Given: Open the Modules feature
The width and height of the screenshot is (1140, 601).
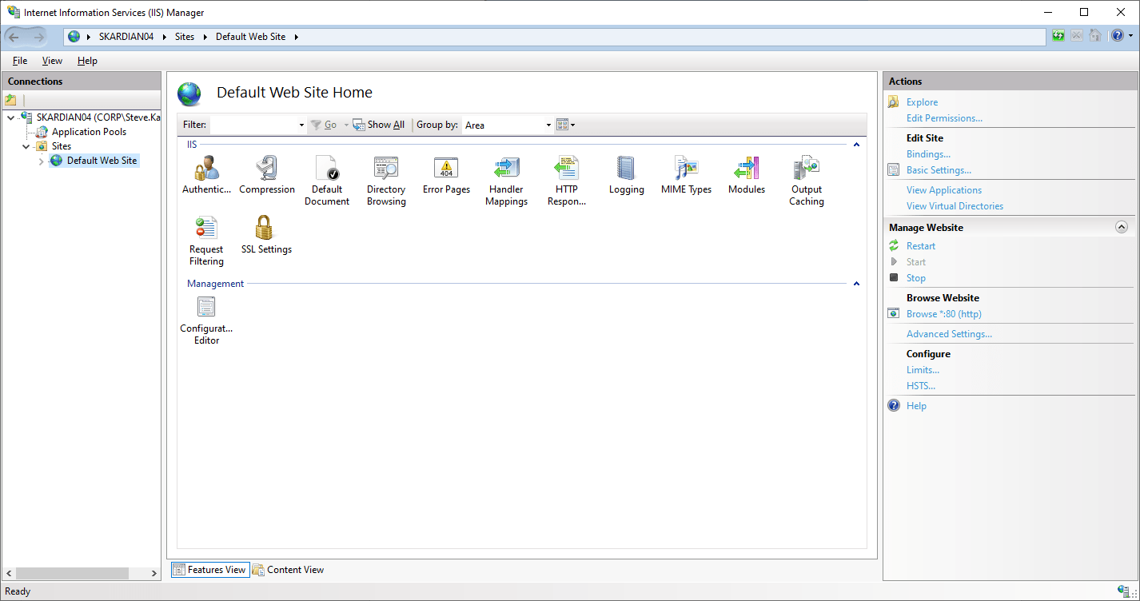Looking at the screenshot, I should tap(746, 175).
